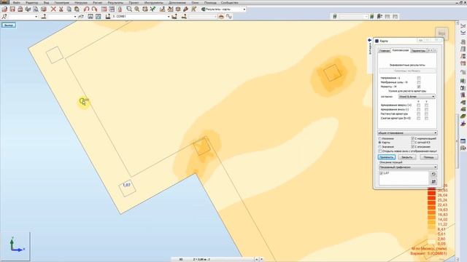The width and height of the screenshot is (467, 262).
Task: Click the blue arrow on the dialog's side tab
Action: 370,40
